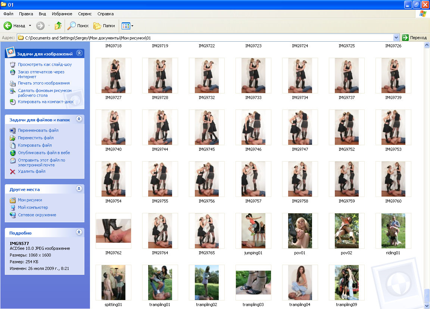430x309 pixels.
Task: Open the Назад history dropdown arrow
Action: tap(30, 26)
